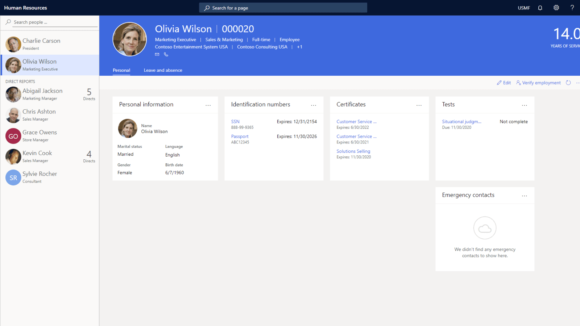Open the Passport identification record
This screenshot has height=326, width=580.
(x=240, y=136)
